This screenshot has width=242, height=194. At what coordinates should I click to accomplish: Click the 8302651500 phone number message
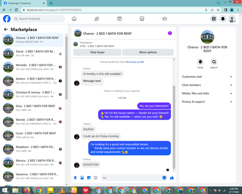coord(91,164)
